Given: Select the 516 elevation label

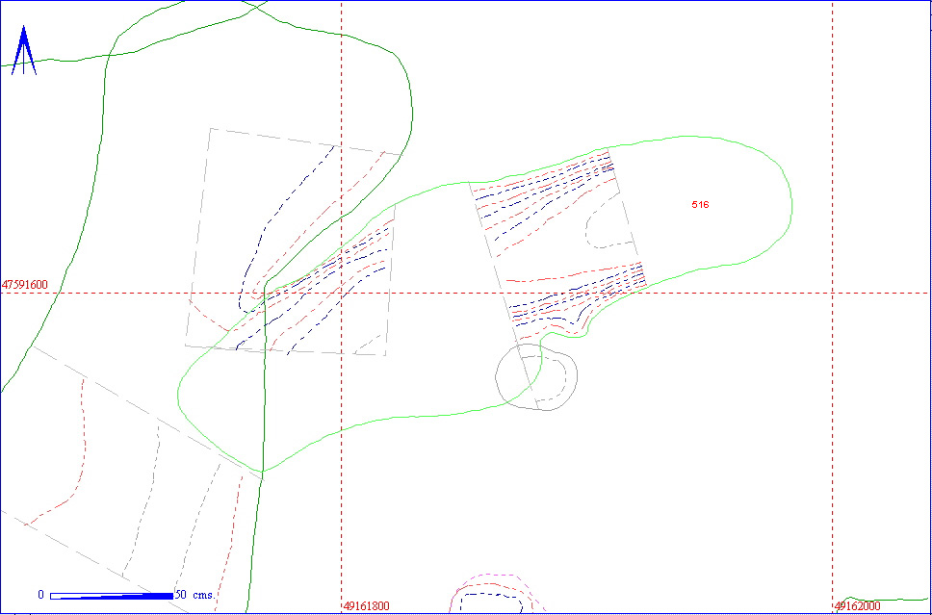Looking at the screenshot, I should coord(701,205).
